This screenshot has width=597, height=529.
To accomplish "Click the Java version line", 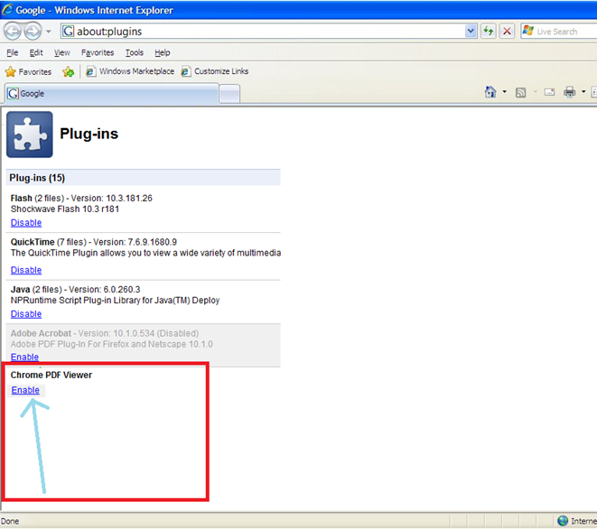I will 75,290.
